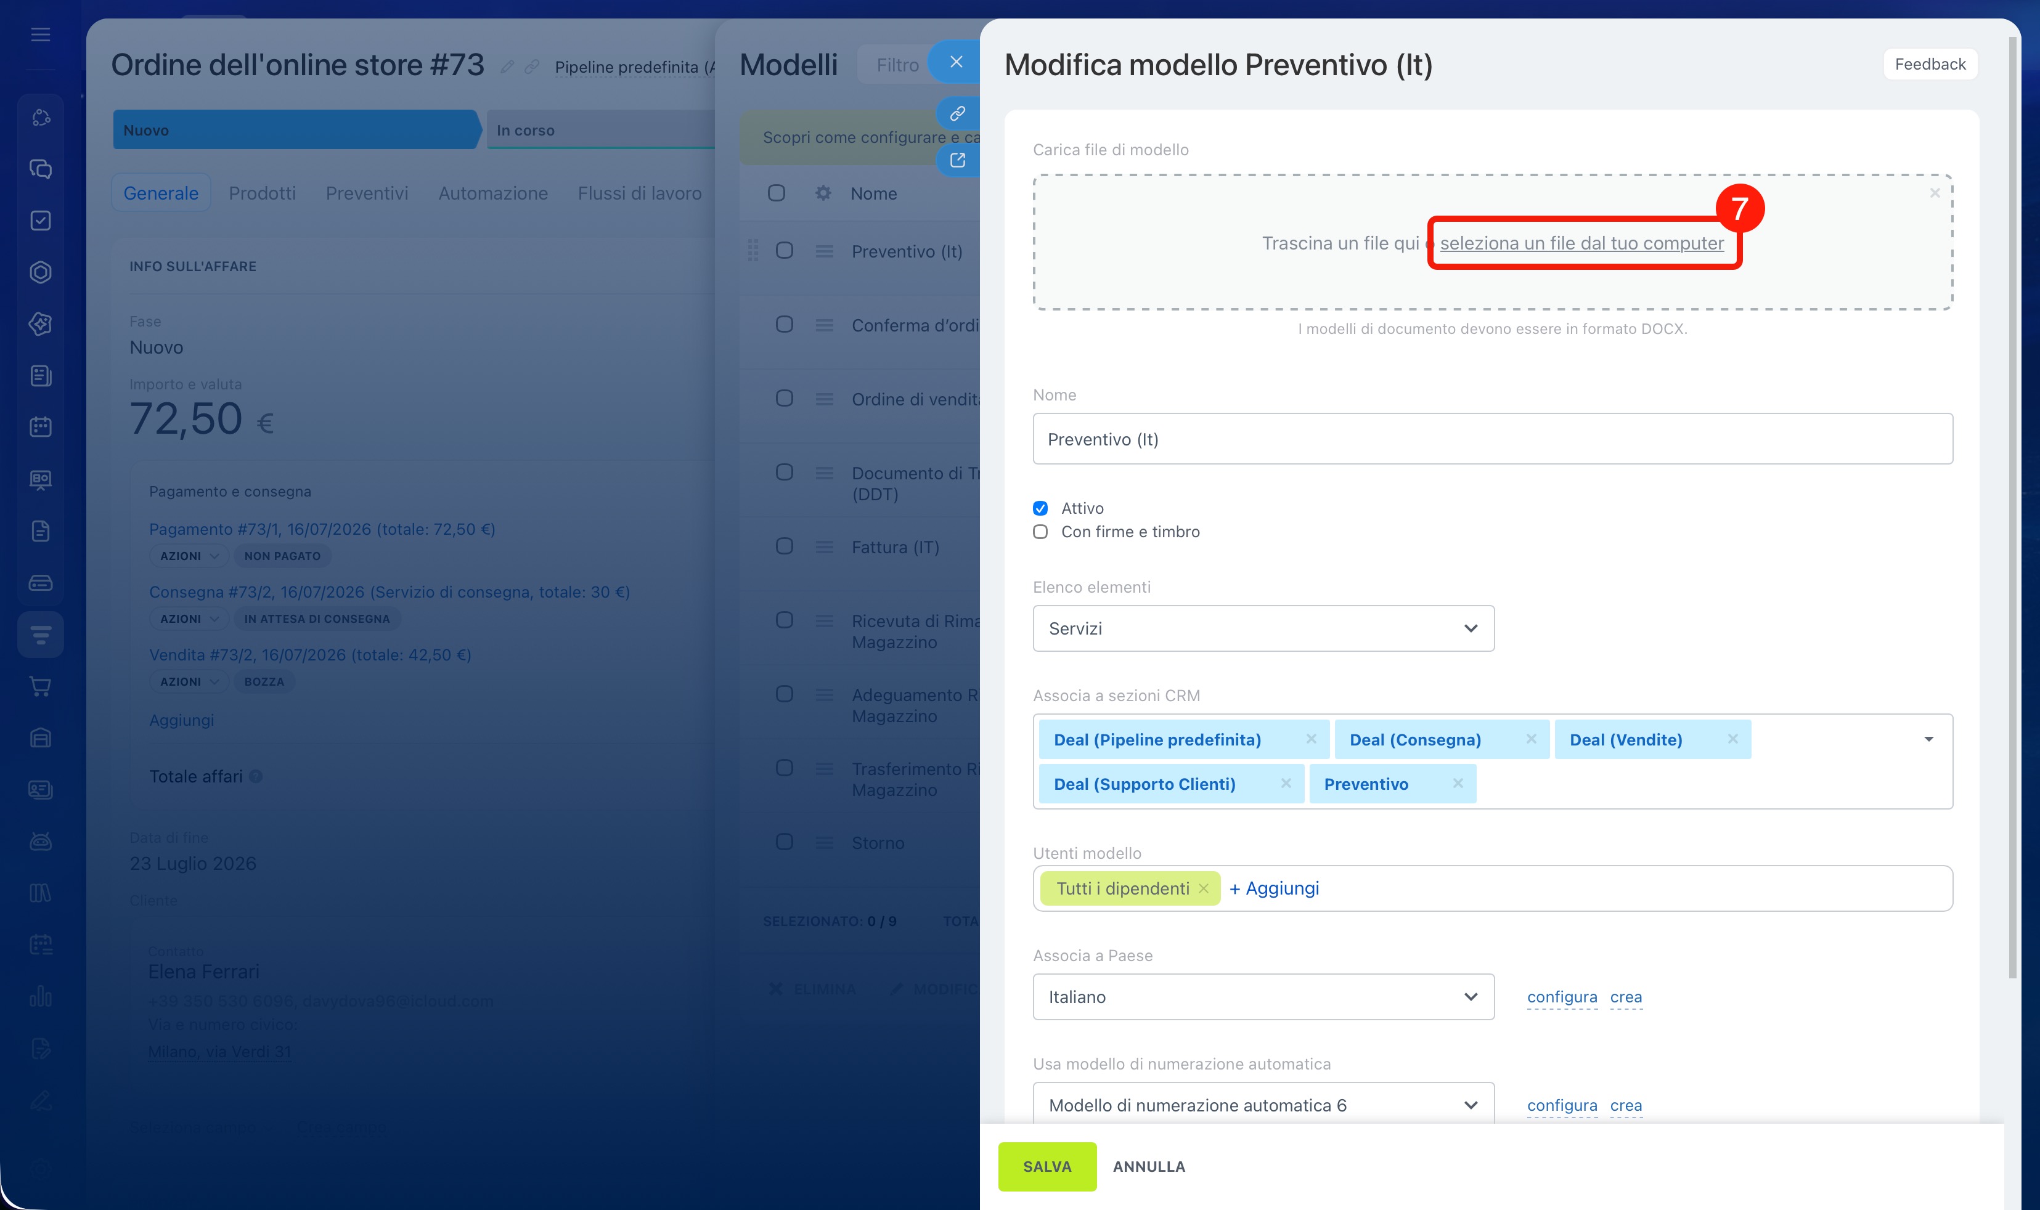Switch to the Prodotti tab
Viewport: 2040px width, 1210px height.
click(x=262, y=193)
